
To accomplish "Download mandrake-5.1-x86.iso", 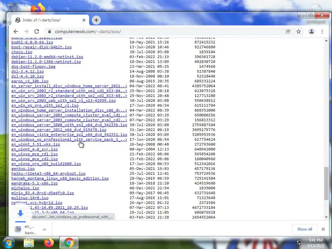I will (34, 184).
